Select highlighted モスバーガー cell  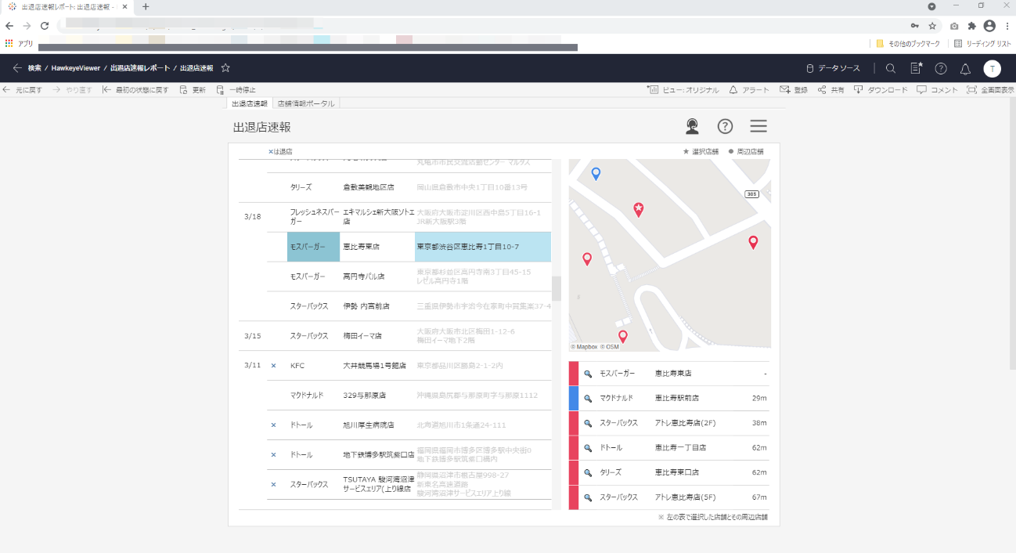pyautogui.click(x=313, y=247)
